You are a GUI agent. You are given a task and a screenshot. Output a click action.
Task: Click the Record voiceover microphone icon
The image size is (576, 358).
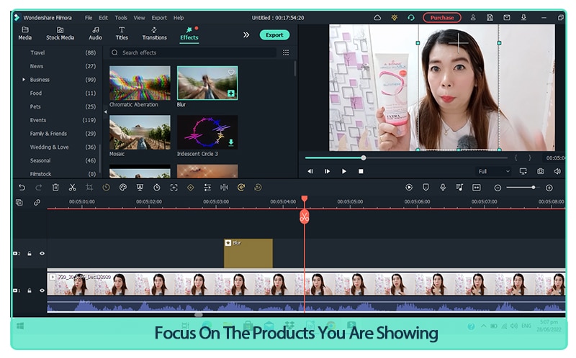443,188
